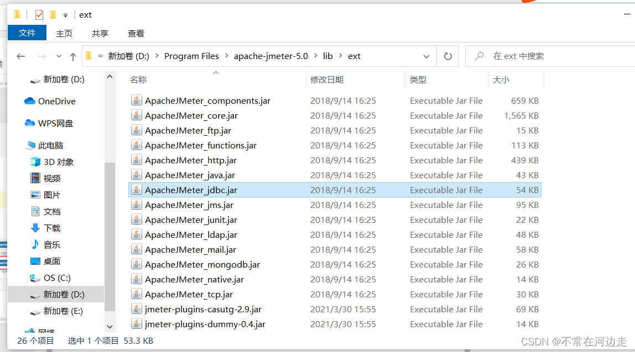
Task: Sort files by the 大小 column
Action: coord(501,79)
